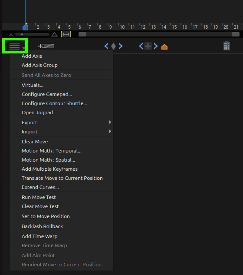This screenshot has width=243, height=275.
Task: Go to previous keyframe arrow
Action: point(106,46)
